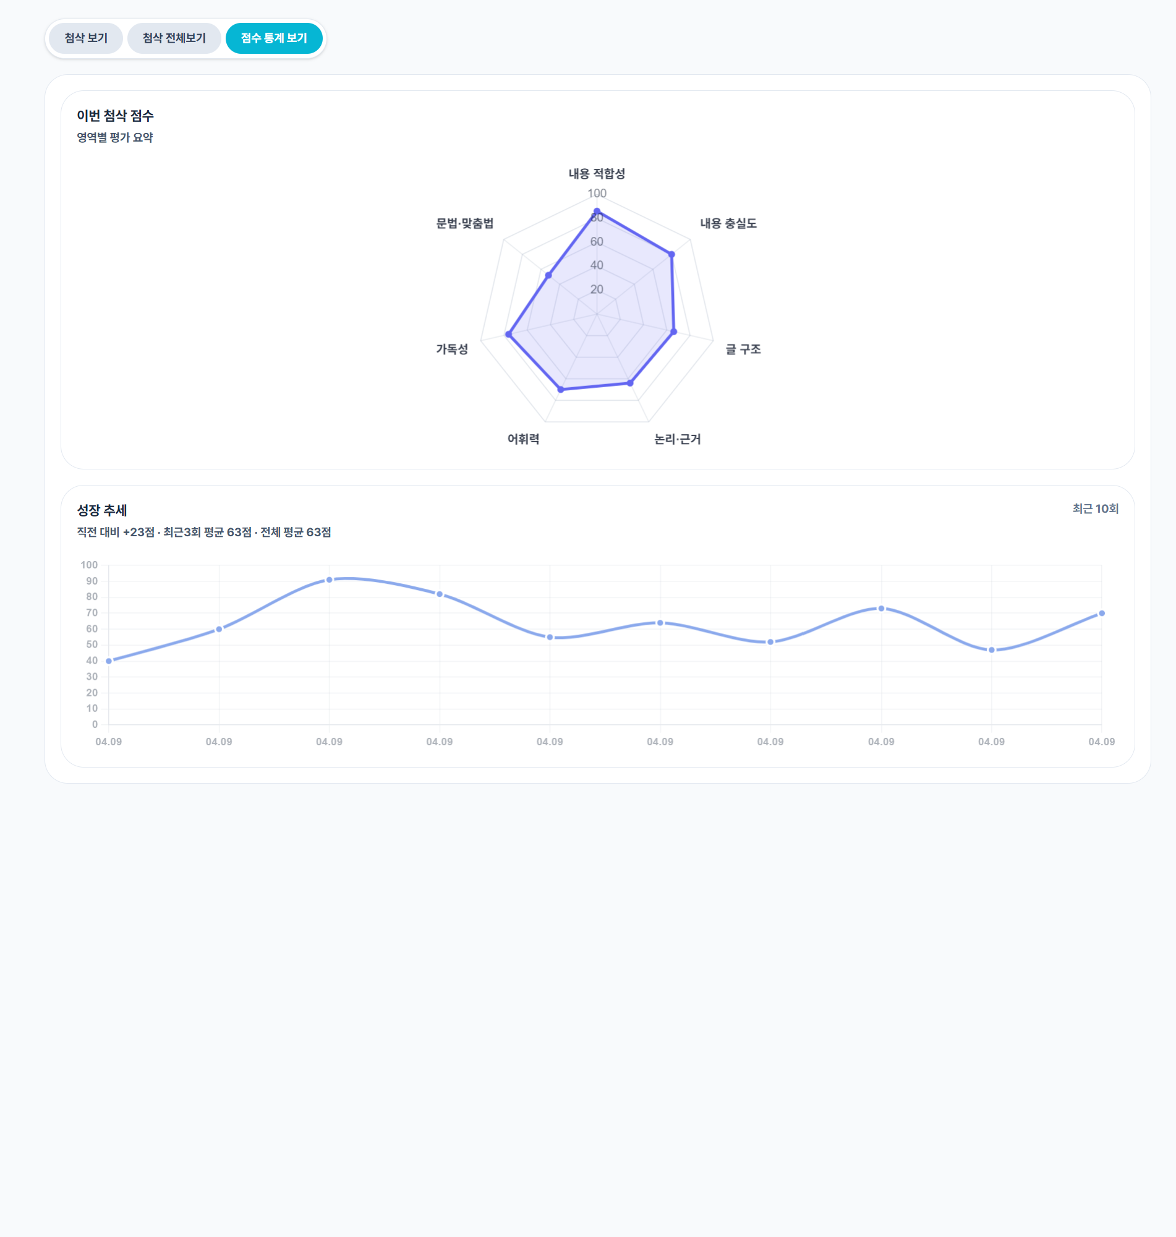This screenshot has height=1237, width=1176.
Task: Select the final trend point at score 70
Action: click(1101, 613)
